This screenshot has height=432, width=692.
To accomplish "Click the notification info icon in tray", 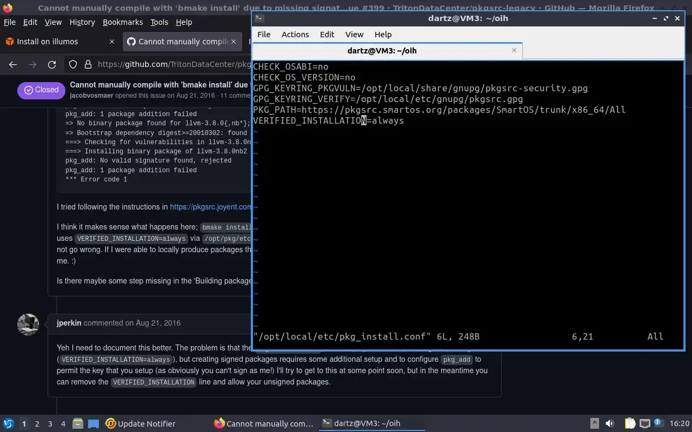I will 658,423.
